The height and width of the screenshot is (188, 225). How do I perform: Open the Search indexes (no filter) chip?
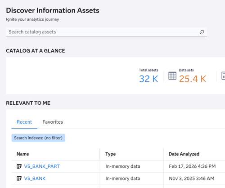(38, 138)
